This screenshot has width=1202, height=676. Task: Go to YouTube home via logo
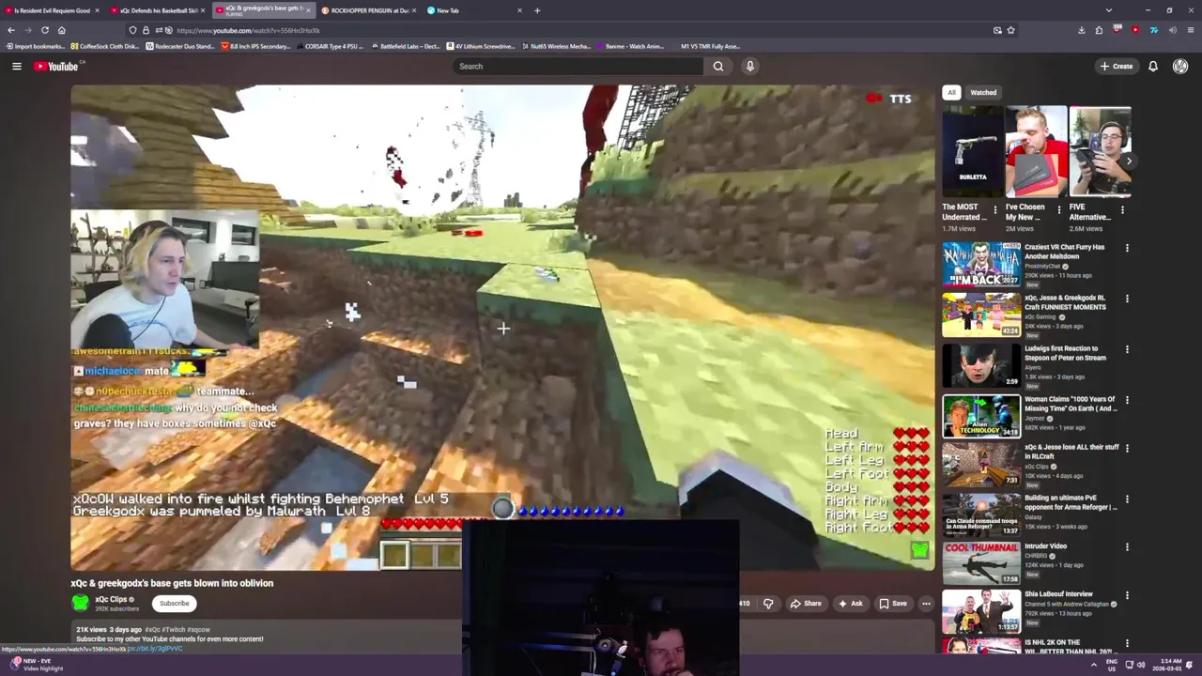[57, 66]
